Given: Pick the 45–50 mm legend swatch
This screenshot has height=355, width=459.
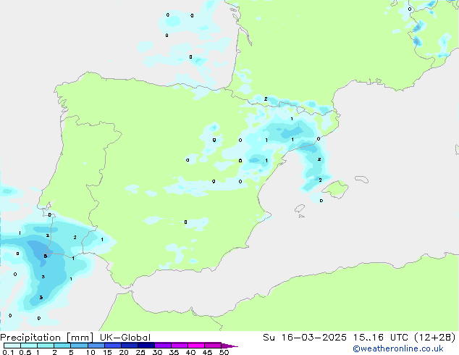Looking at the screenshot, I should point(213,346).
